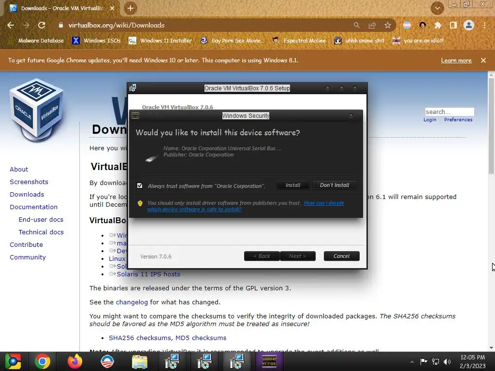Screen dimensions: 495x371
Task: Close the Downloads - Oracle VM VirtualBox tab
Action: tap(112, 8)
